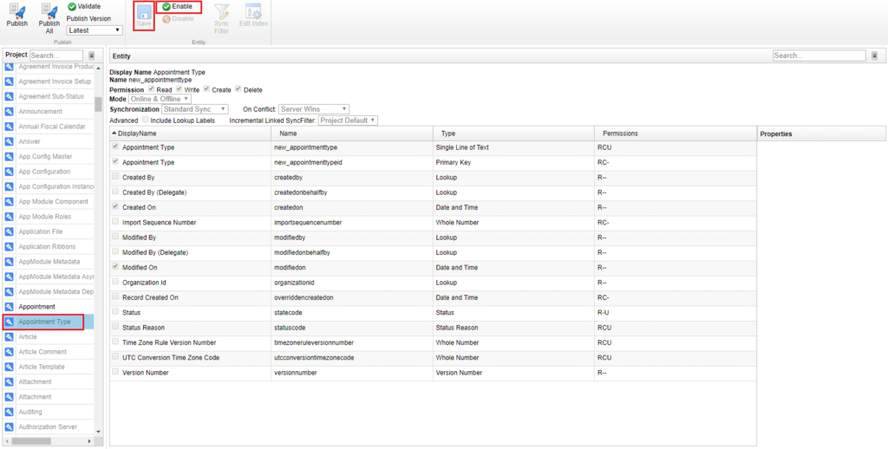Open the Synchronization Standard Sync dropdown
This screenshot has height=449, width=888.
click(195, 108)
